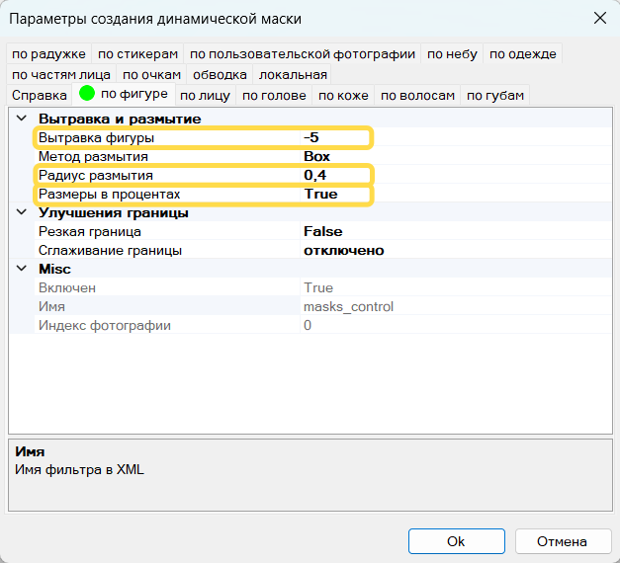This screenshot has width=620, height=563.
Task: Collapse the Вытравка и размытие section
Action: (22, 119)
